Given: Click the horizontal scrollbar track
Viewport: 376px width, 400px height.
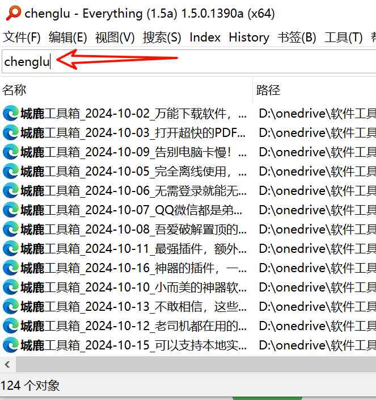Looking at the screenshot, I should (x=196, y=364).
